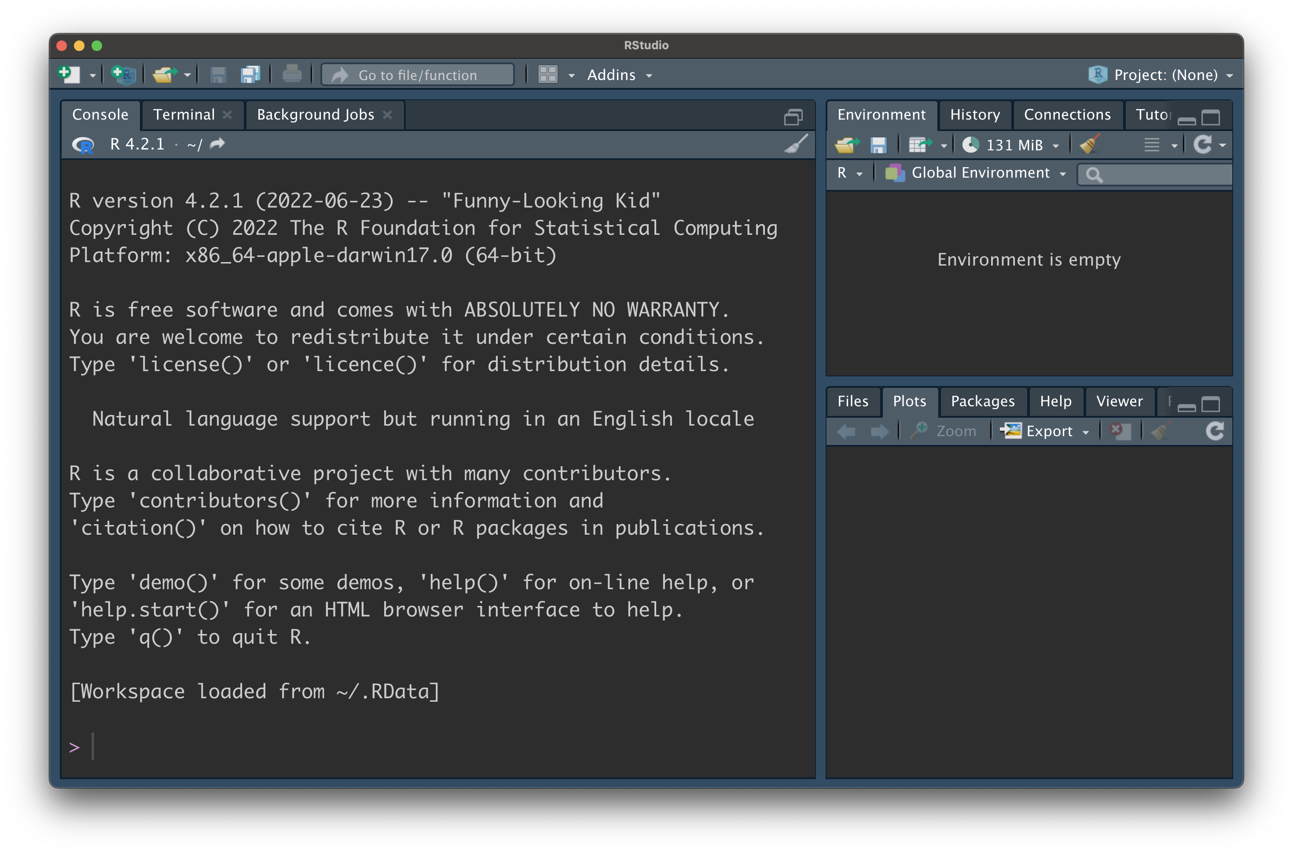Switch to the Packages tab
1293x853 pixels.
983,401
